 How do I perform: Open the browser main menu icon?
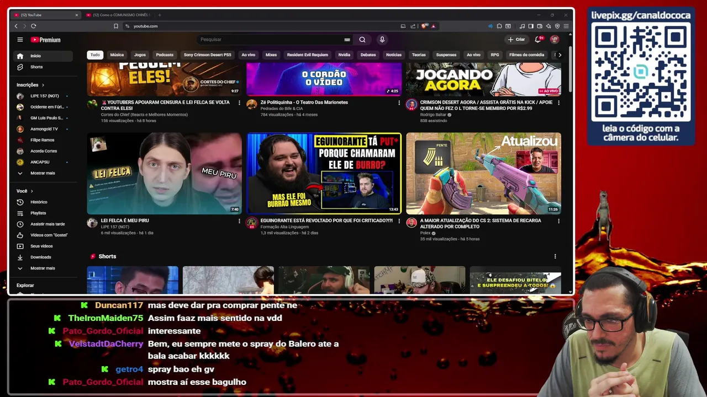(x=566, y=26)
